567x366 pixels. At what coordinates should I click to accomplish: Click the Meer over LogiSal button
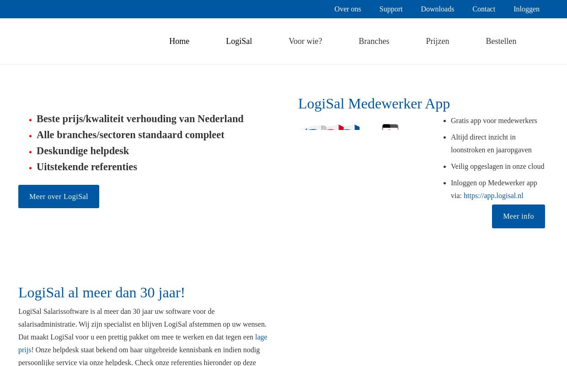point(59,197)
